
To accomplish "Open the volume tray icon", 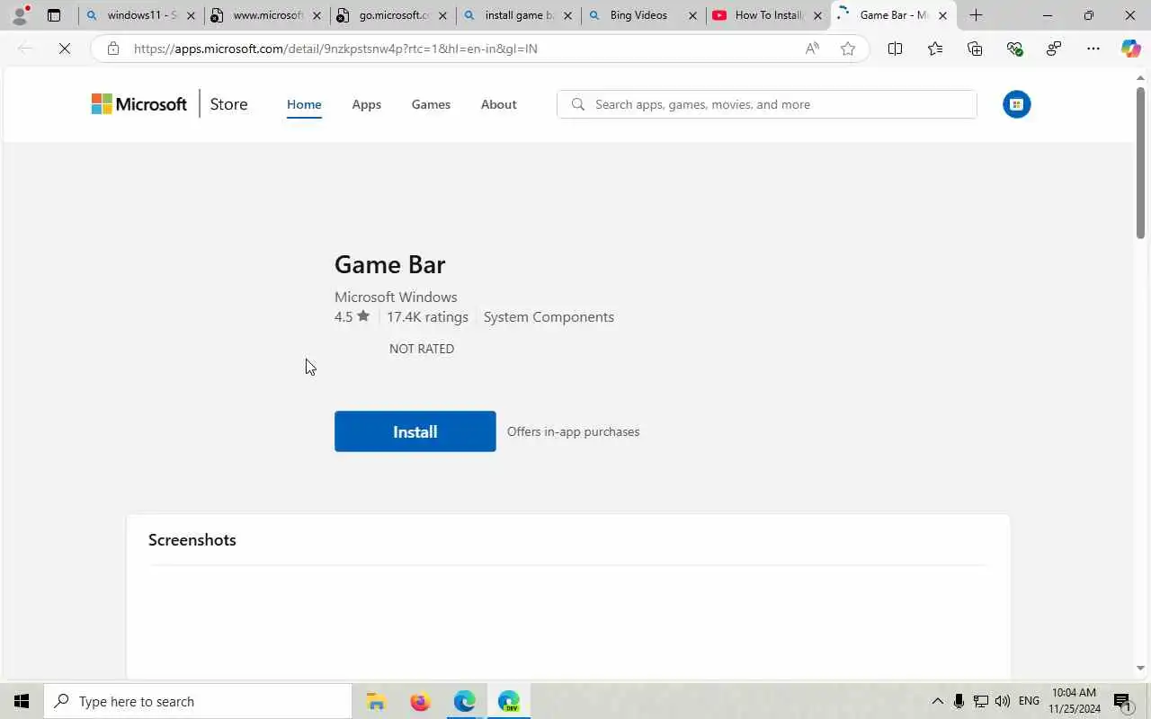I will pos(1003,701).
